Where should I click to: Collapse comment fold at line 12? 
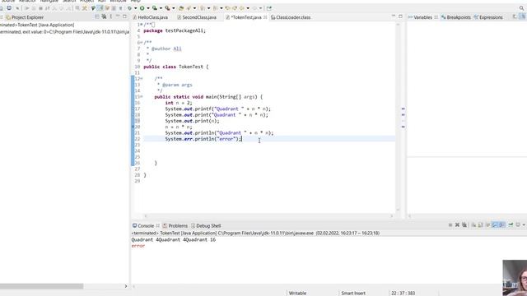(x=142, y=79)
